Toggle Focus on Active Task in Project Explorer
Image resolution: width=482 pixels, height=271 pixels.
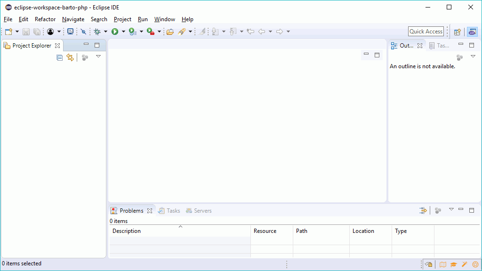[x=85, y=57]
